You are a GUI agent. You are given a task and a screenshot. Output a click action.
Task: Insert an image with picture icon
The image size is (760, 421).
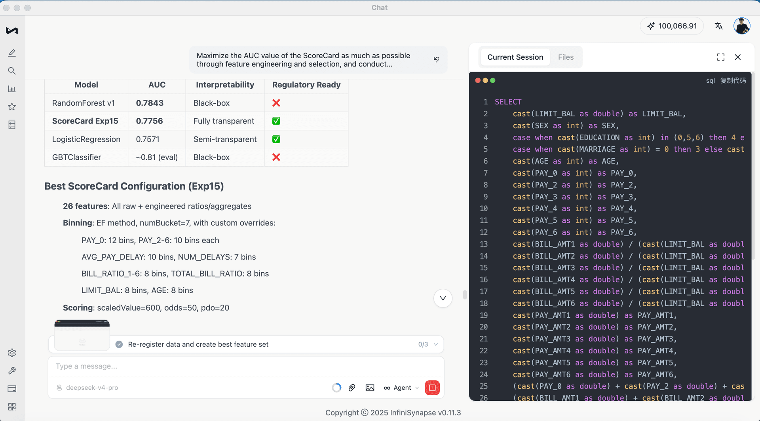click(x=370, y=388)
